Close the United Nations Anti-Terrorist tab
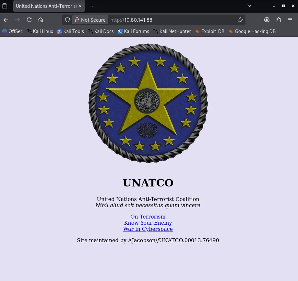This screenshot has height=281, width=298. (80, 6)
